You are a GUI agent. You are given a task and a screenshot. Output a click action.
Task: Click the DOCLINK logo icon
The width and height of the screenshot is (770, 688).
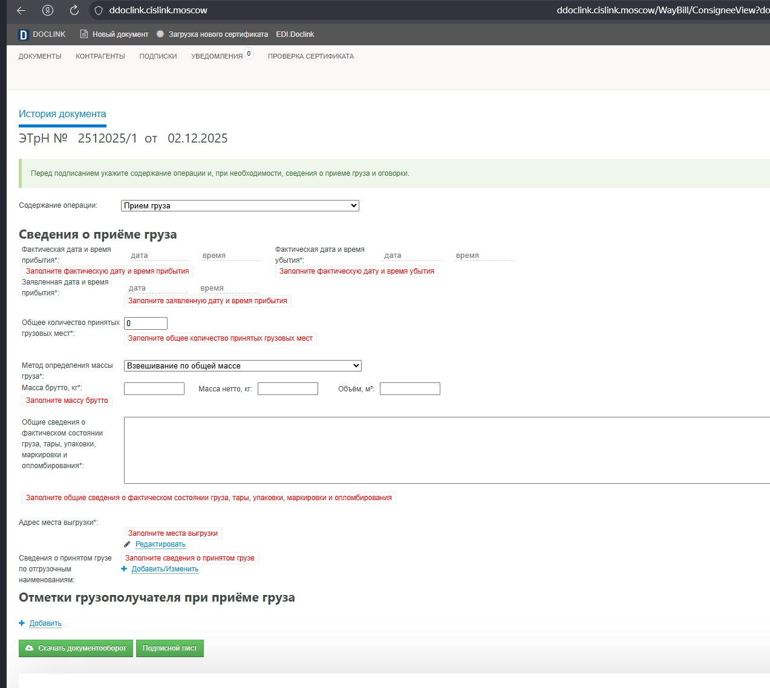(24, 34)
